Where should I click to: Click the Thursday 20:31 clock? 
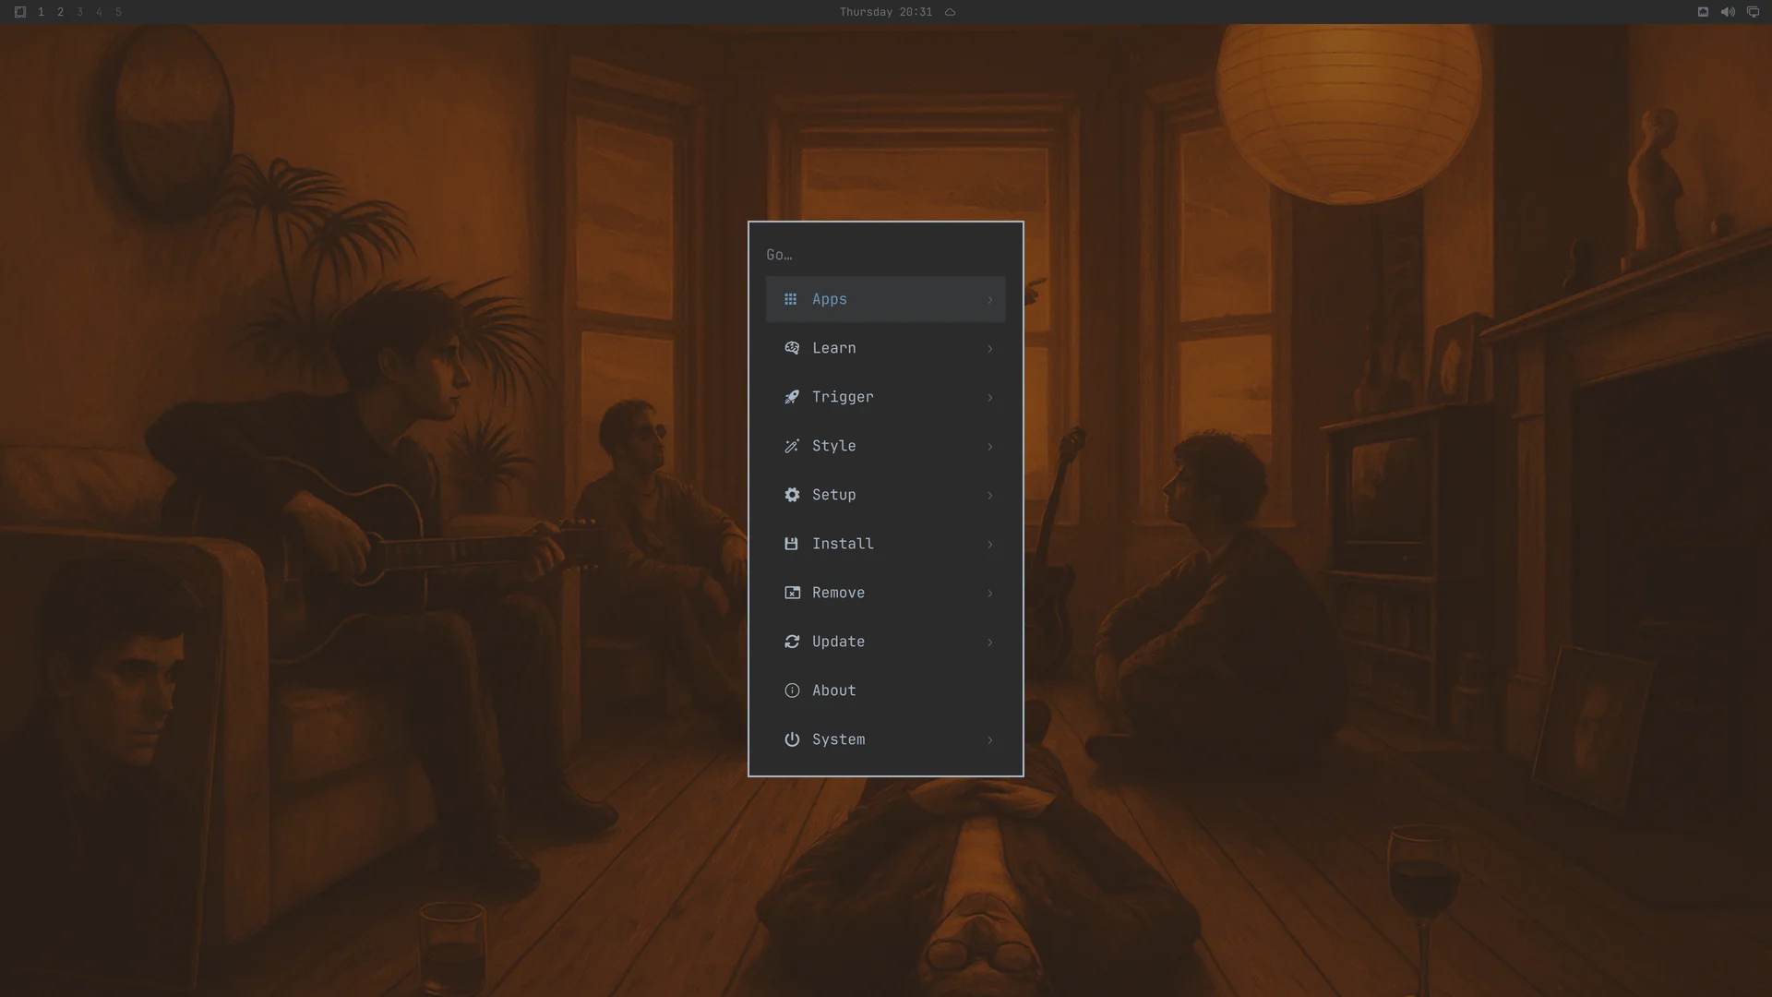885,12
